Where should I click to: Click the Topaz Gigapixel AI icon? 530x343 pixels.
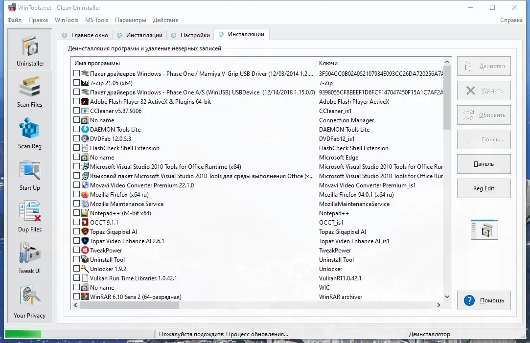pos(85,232)
